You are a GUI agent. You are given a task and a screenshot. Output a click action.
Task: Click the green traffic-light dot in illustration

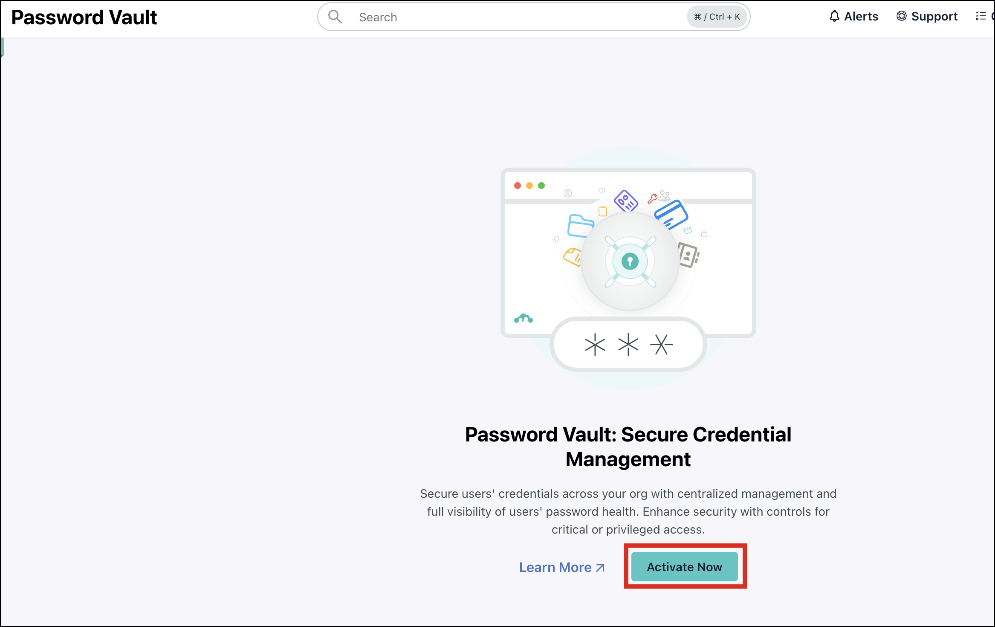[541, 186]
